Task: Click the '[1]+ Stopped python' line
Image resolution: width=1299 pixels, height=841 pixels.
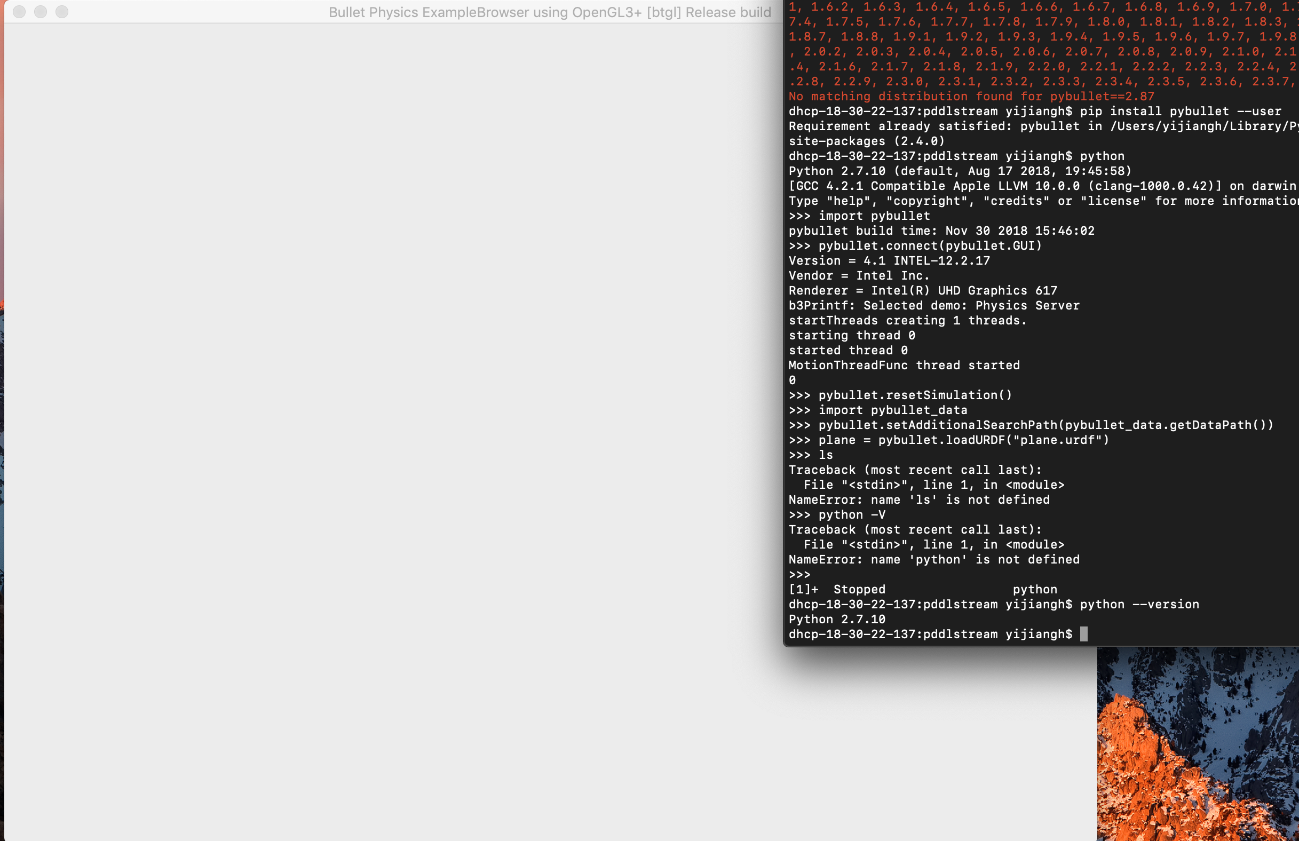Action: pos(922,590)
